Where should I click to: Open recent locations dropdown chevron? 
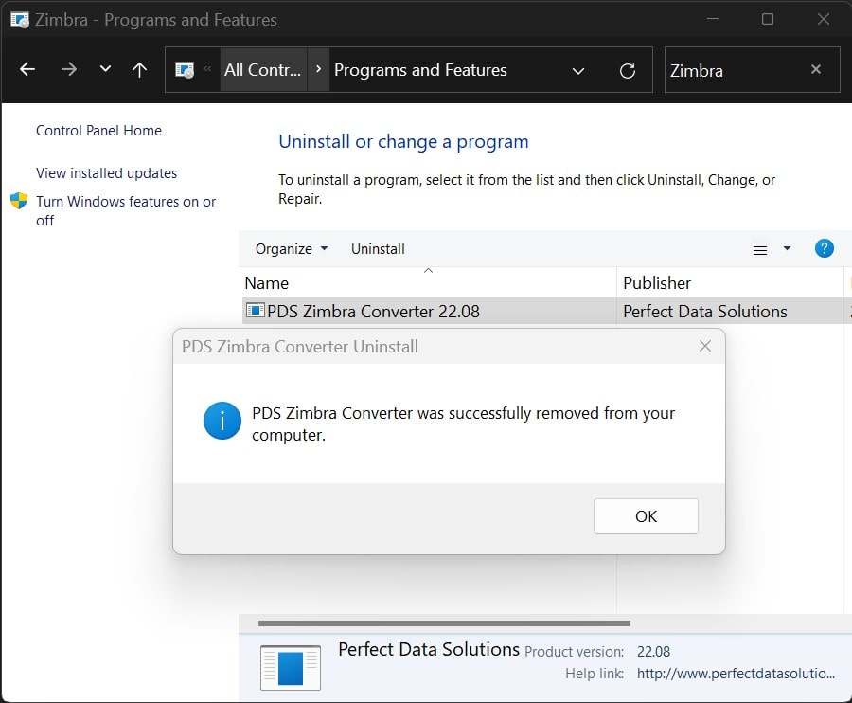[x=105, y=69]
